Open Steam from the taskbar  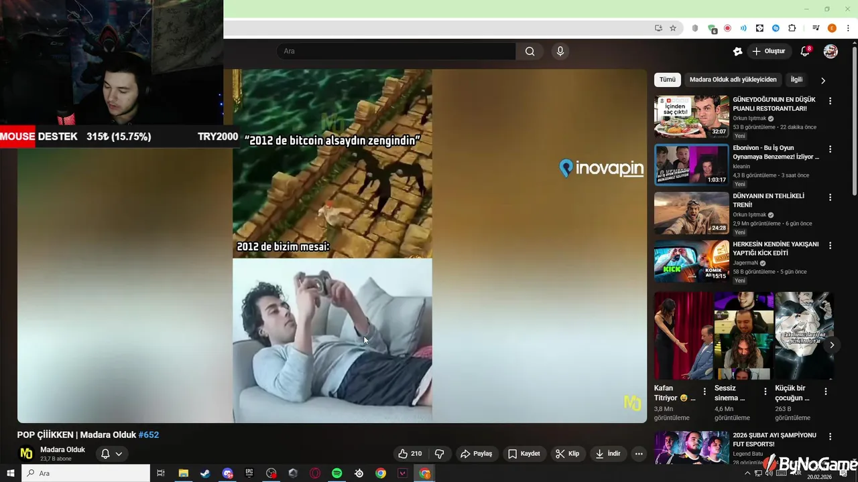(x=205, y=473)
